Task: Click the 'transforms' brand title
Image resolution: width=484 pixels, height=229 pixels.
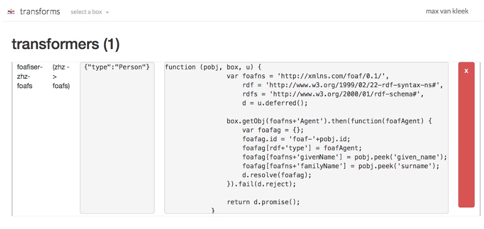Action: coord(40,12)
